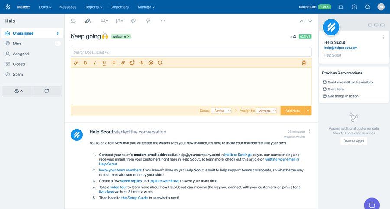Open the help@helpscout.com email link
Viewport: 390px width, 209px height.
(x=341, y=47)
